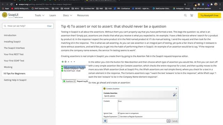Viewport: 223px width, 125px height.
Task: Click the move assertion up arrow
Action: point(71,62)
